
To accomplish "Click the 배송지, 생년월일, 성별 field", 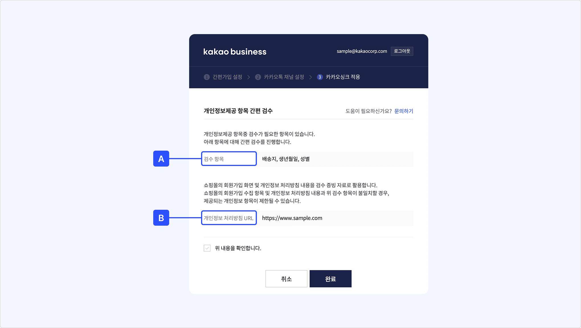I will coord(335,159).
